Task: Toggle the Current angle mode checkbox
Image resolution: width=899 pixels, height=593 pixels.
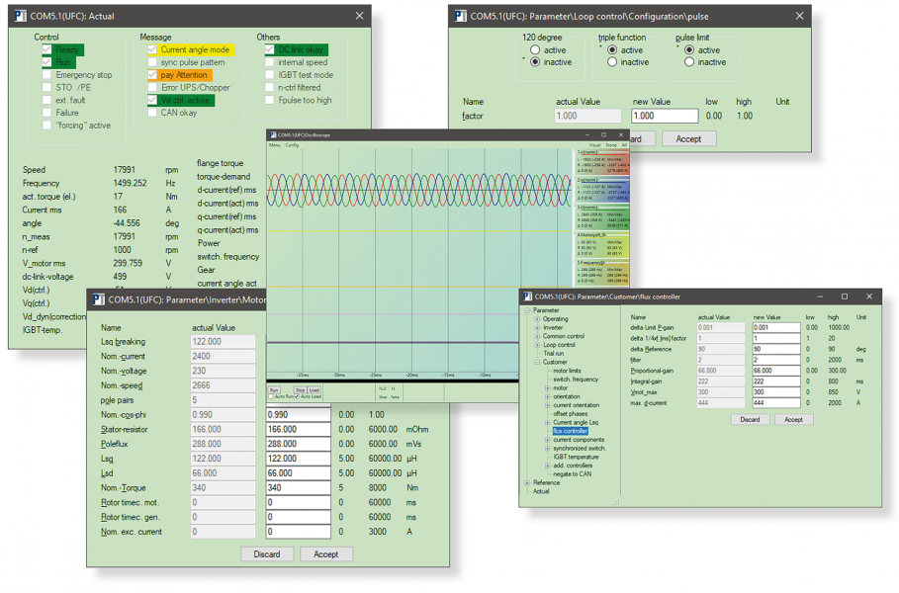Action: 152,49
